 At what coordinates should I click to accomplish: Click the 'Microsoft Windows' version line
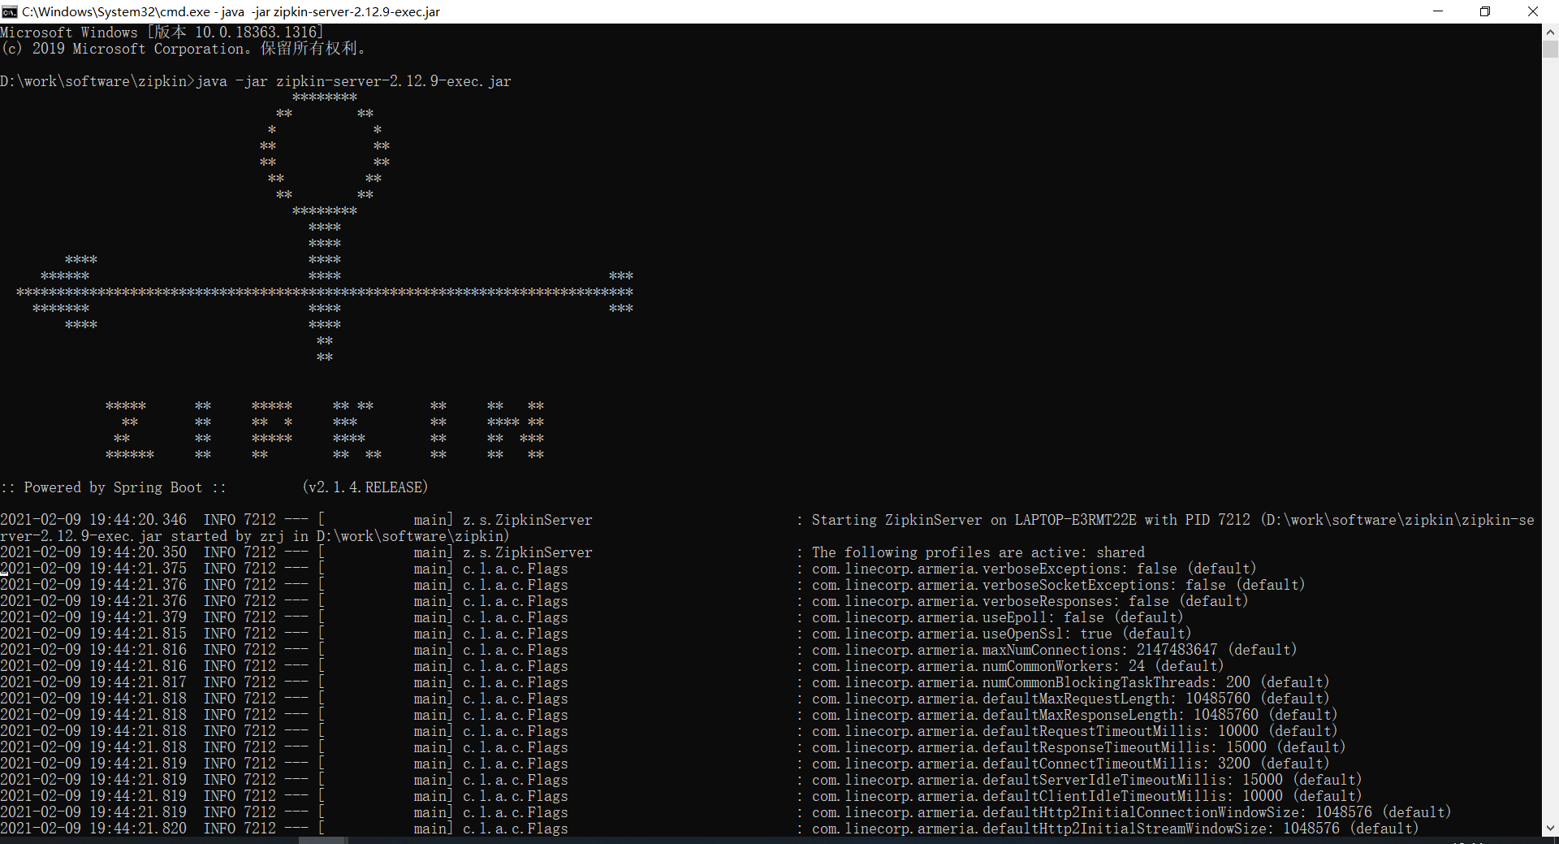coord(162,32)
